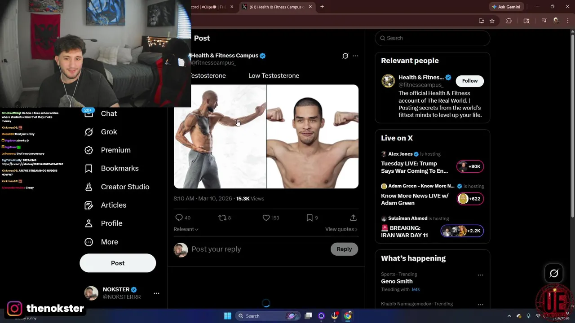Click the install app icon in address bar

pyautogui.click(x=482, y=21)
